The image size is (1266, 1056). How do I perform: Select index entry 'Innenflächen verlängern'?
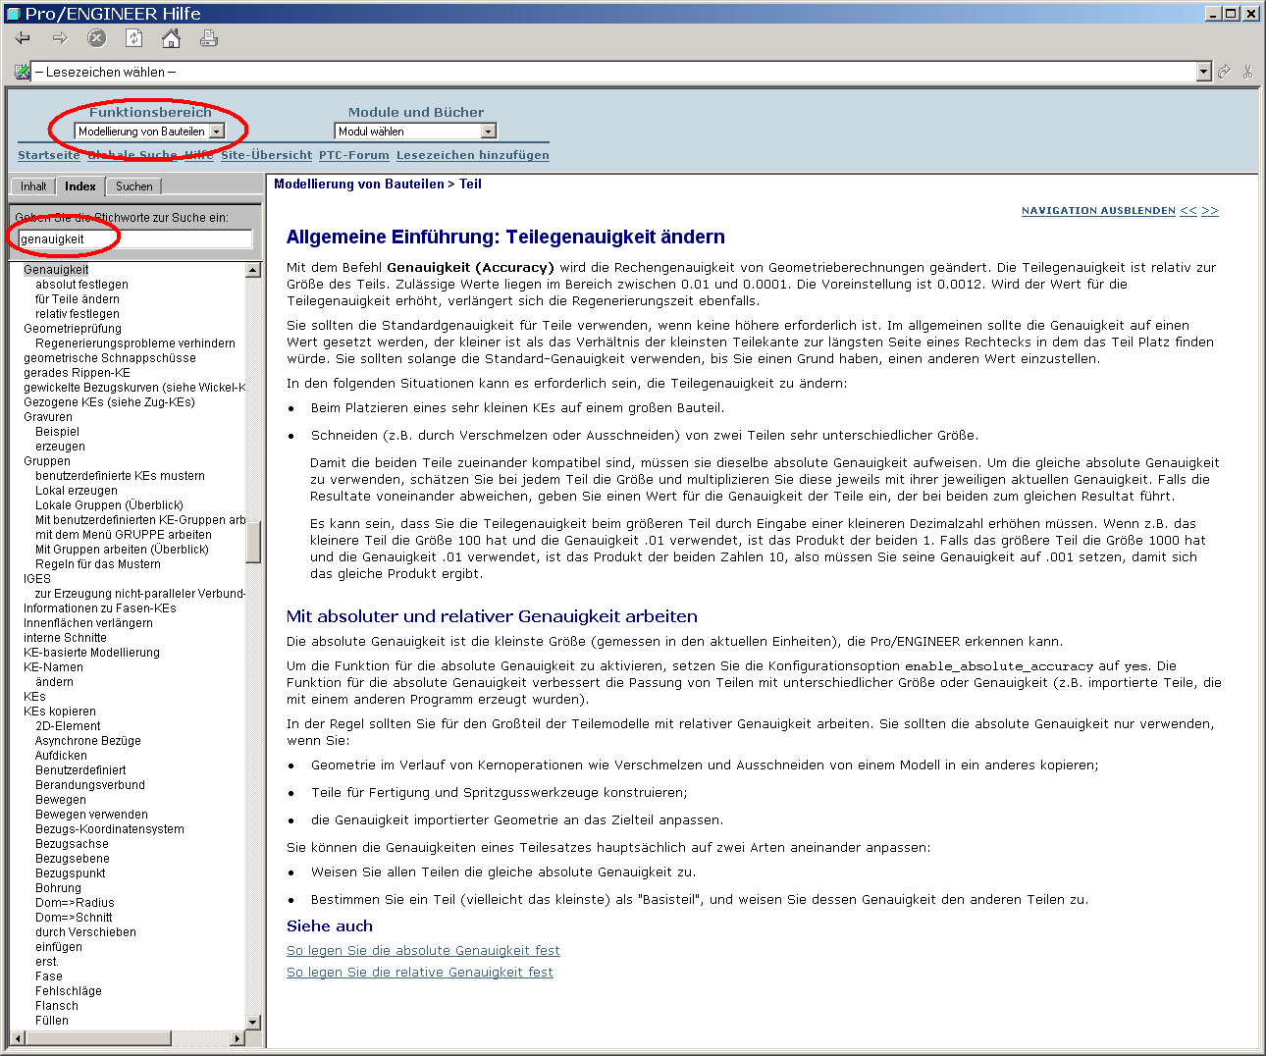pyautogui.click(x=88, y=623)
